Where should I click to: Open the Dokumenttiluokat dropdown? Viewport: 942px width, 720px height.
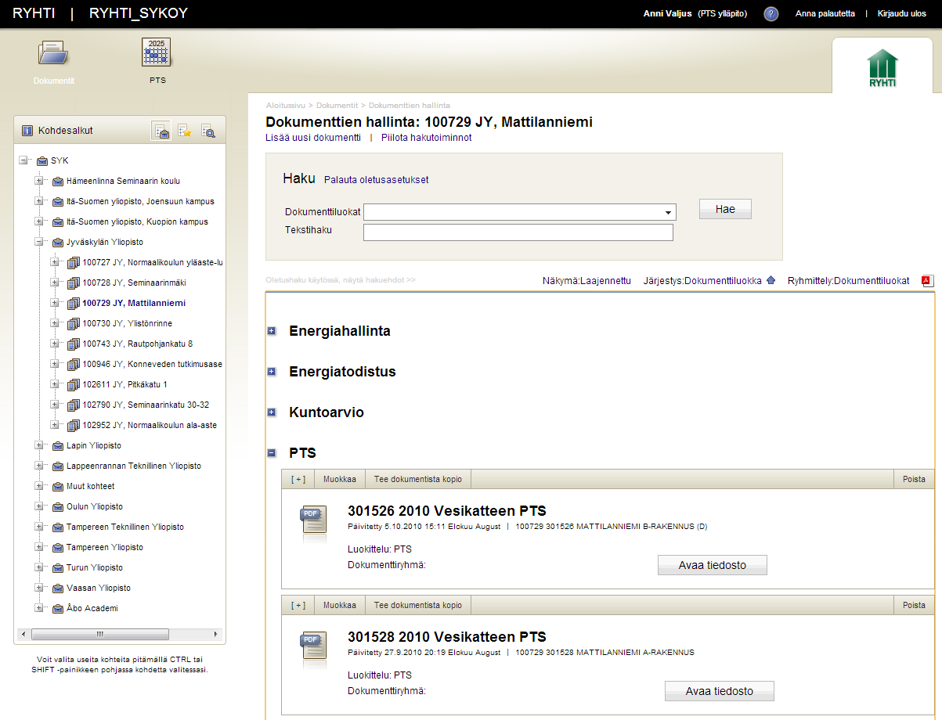coord(520,212)
